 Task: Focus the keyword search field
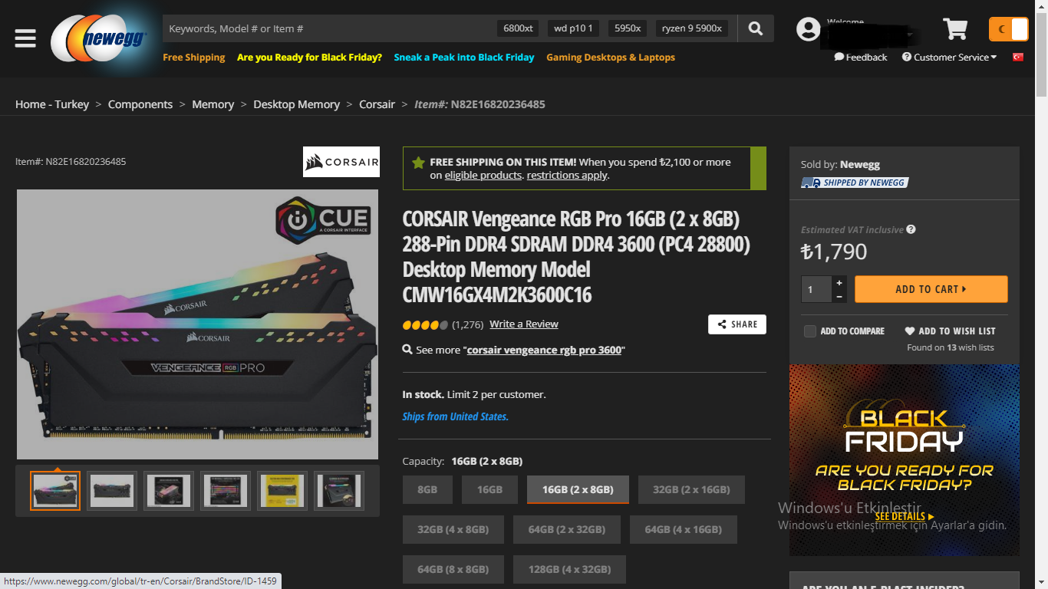click(x=330, y=28)
